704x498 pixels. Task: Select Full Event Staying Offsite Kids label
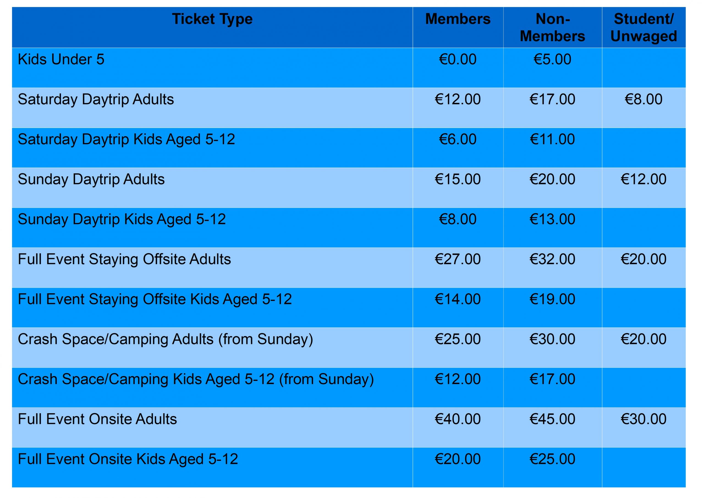[155, 299]
